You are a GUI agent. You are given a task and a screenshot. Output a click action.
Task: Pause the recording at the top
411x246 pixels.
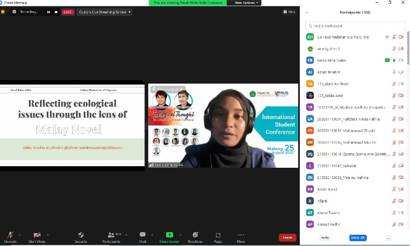tap(48, 12)
